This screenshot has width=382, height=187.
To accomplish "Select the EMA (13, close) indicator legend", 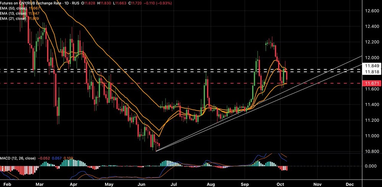I will coord(13,14).
